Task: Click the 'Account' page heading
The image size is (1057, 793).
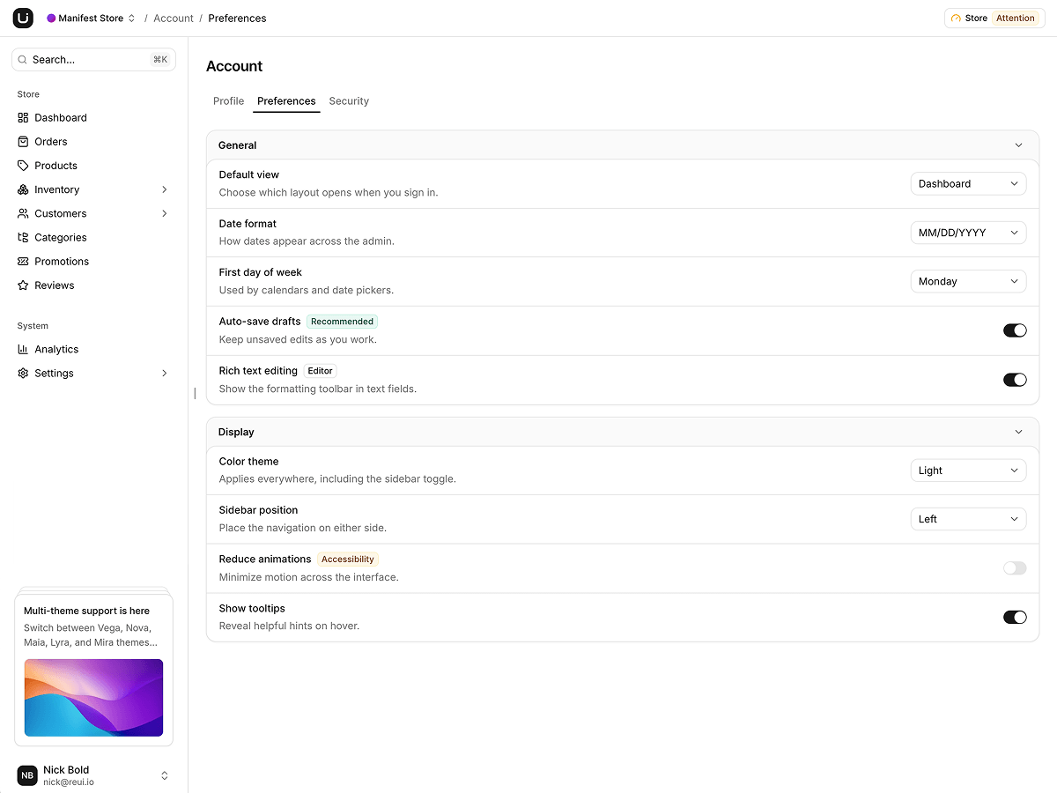Action: [234, 66]
